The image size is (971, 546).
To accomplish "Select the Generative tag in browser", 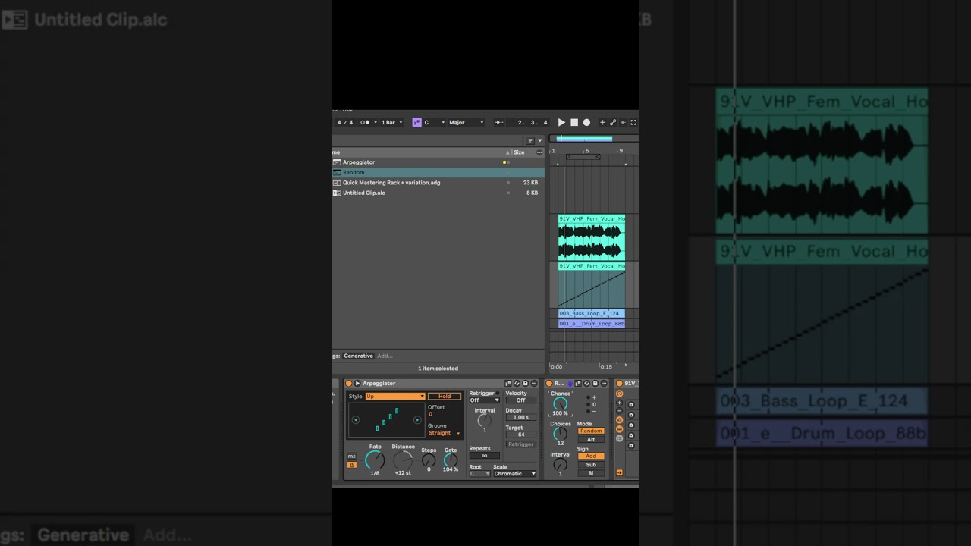I will (x=358, y=356).
